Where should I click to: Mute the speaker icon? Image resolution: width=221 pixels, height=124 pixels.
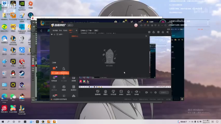136,92
